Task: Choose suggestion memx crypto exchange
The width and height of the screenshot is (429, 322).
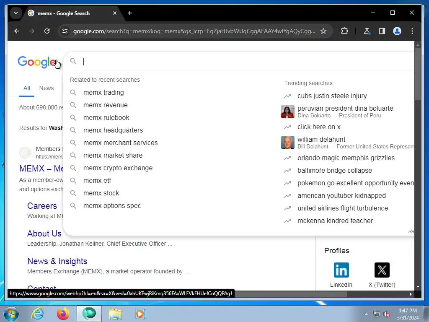Action: click(x=118, y=168)
